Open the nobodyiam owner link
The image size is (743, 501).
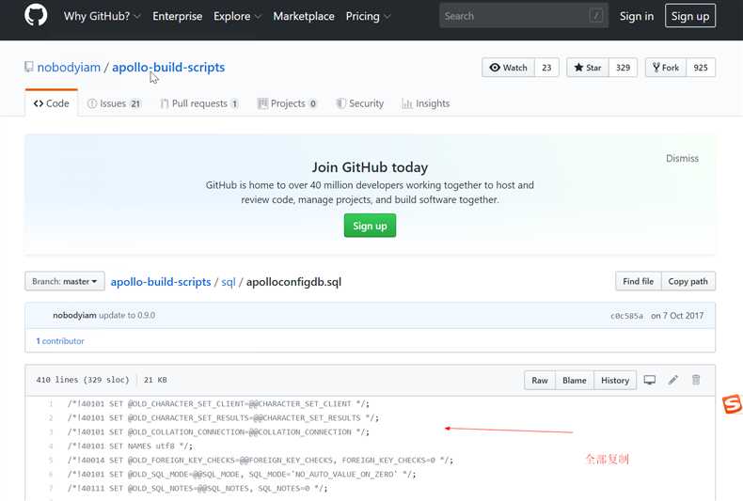[x=69, y=68]
